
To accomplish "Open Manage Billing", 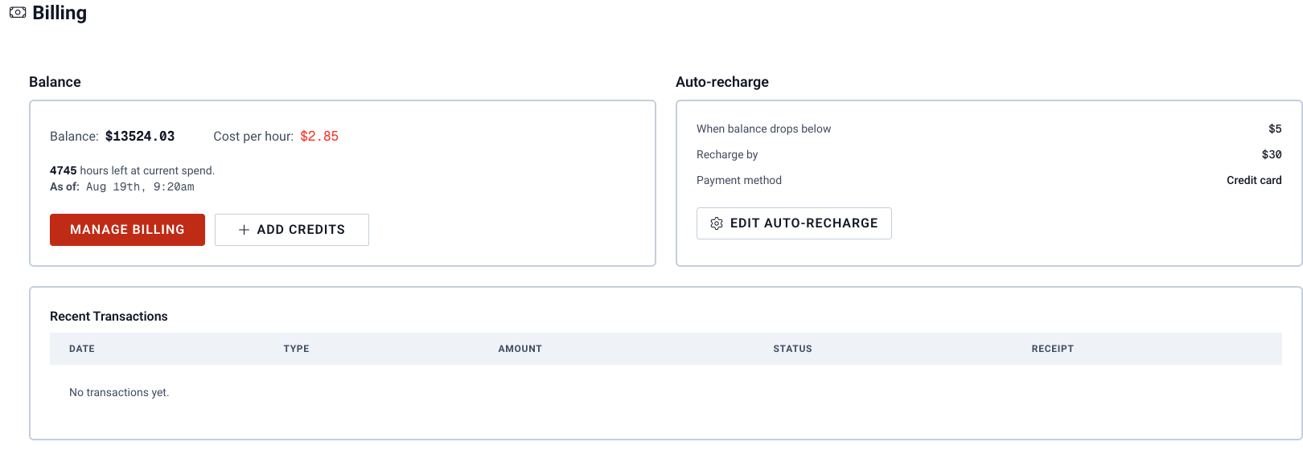I will (x=127, y=230).
